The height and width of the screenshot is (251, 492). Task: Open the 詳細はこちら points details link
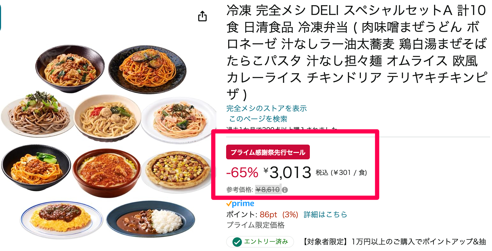point(325,214)
